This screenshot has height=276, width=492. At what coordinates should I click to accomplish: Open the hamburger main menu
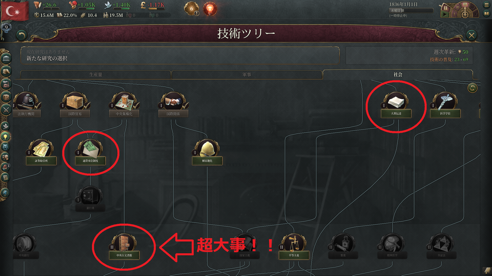tap(486, 5)
